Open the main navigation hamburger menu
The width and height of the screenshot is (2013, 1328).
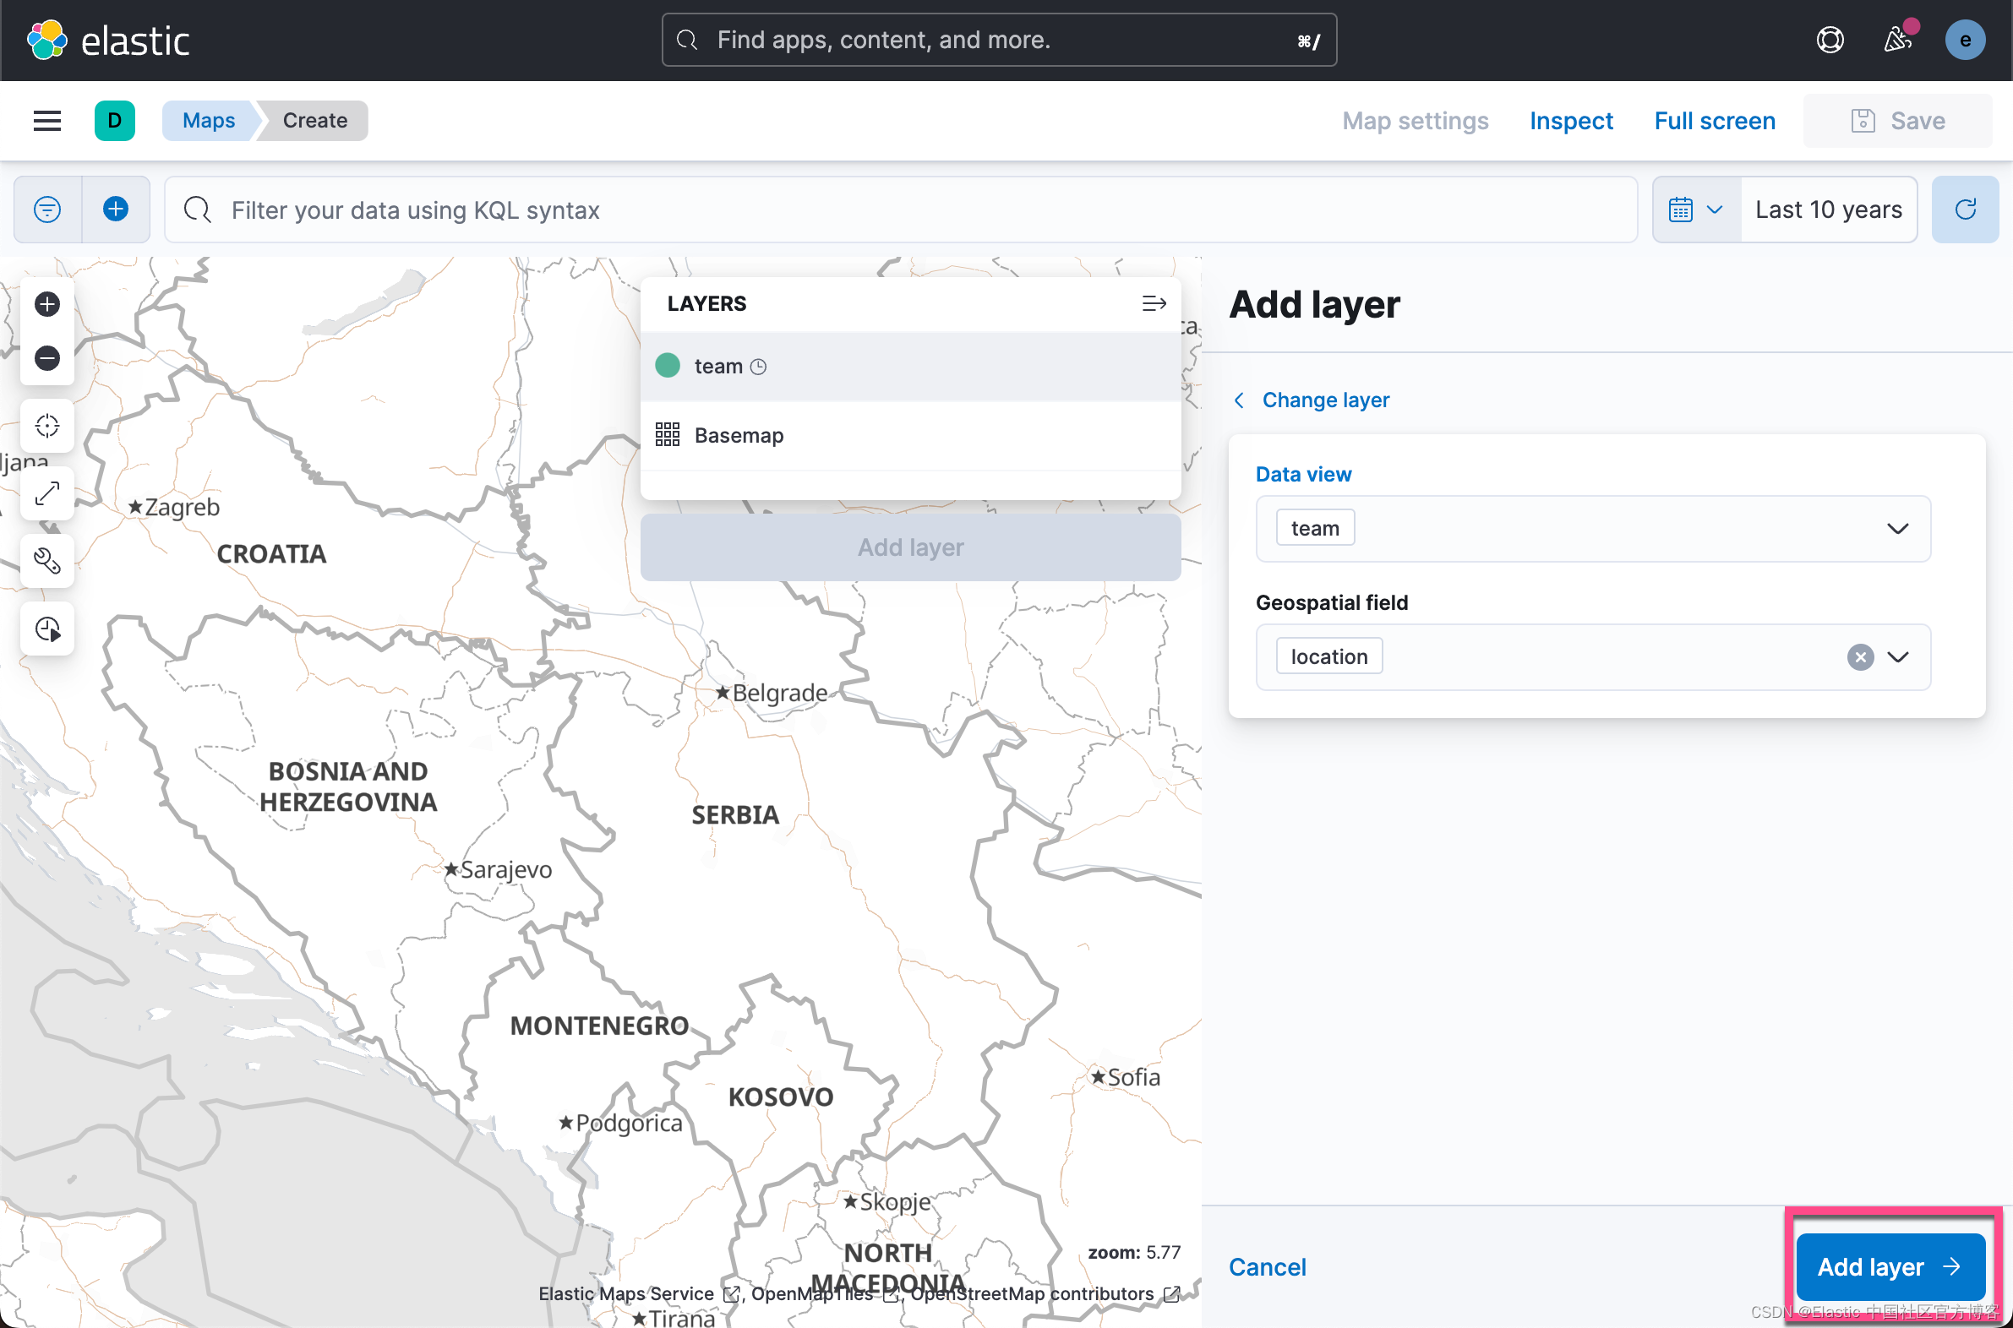click(46, 120)
